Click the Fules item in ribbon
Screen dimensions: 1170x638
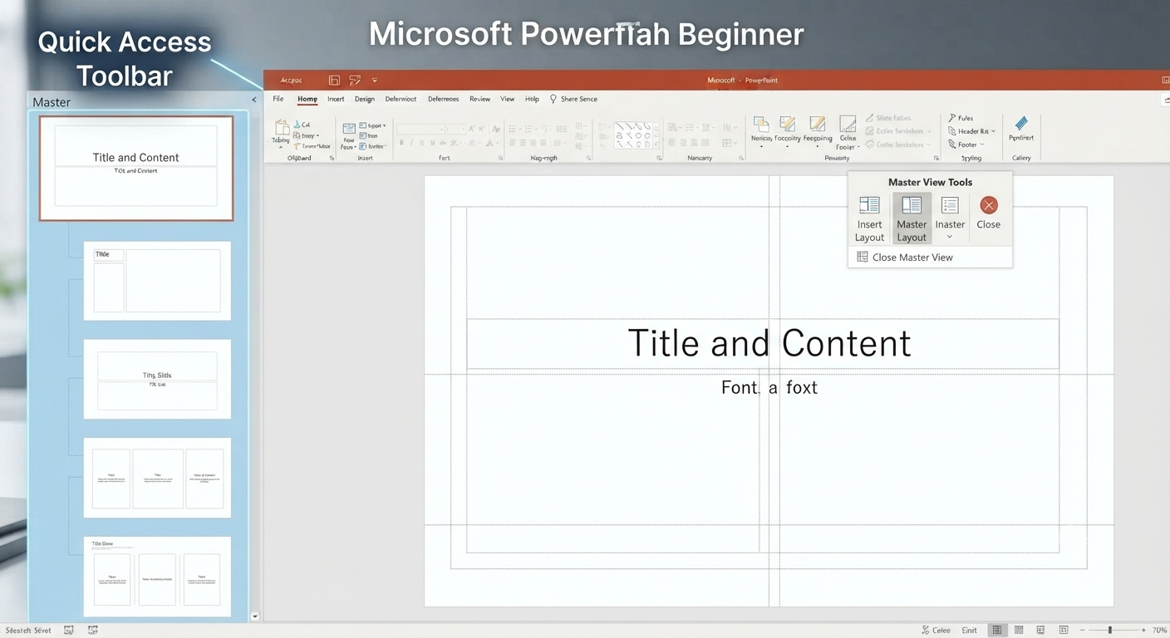(x=961, y=118)
